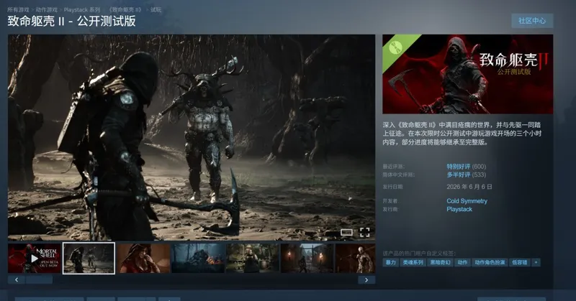Click the 该产品的热门用户自定义标签 heading
The width and height of the screenshot is (576, 301).
coord(419,253)
